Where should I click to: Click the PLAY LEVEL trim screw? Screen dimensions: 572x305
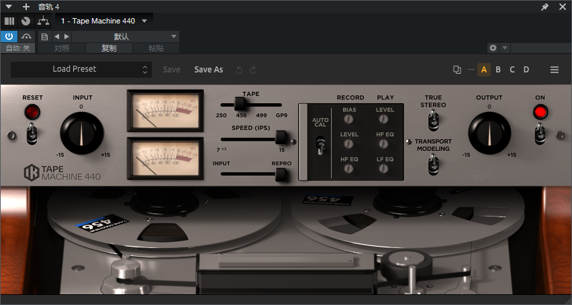383,119
